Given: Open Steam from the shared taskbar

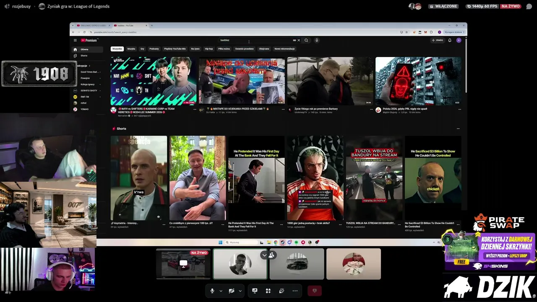Looking at the screenshot, I should pos(282,242).
